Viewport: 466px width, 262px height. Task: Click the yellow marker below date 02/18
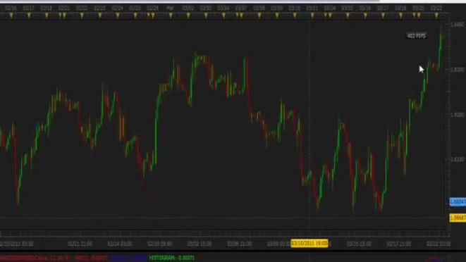pos(47,15)
